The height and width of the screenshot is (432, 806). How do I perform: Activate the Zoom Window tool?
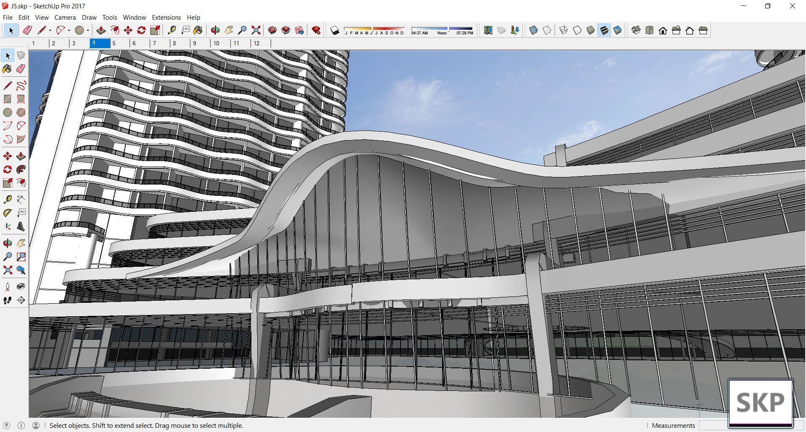(21, 257)
